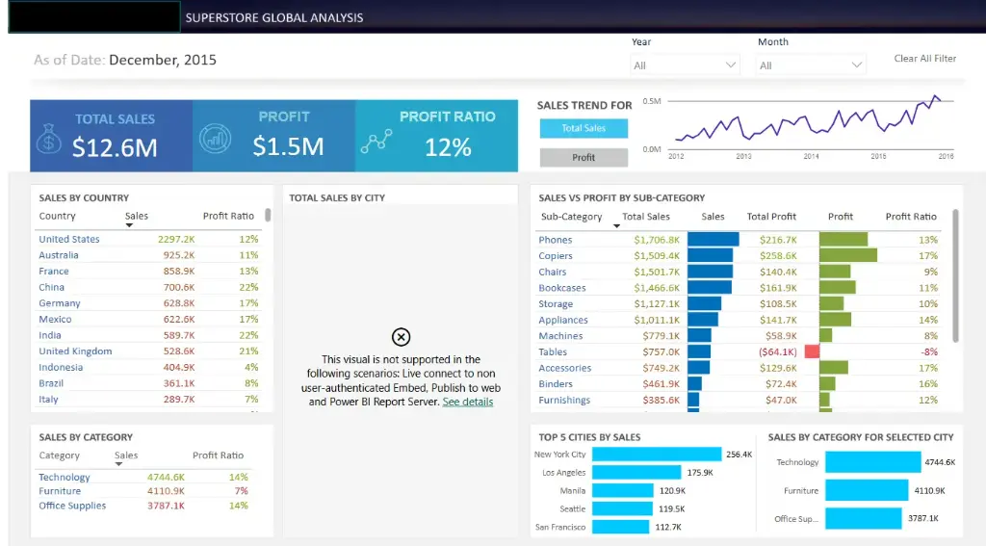Click Furniture bar in selected city chart
The height and width of the screenshot is (546, 986).
click(x=867, y=490)
